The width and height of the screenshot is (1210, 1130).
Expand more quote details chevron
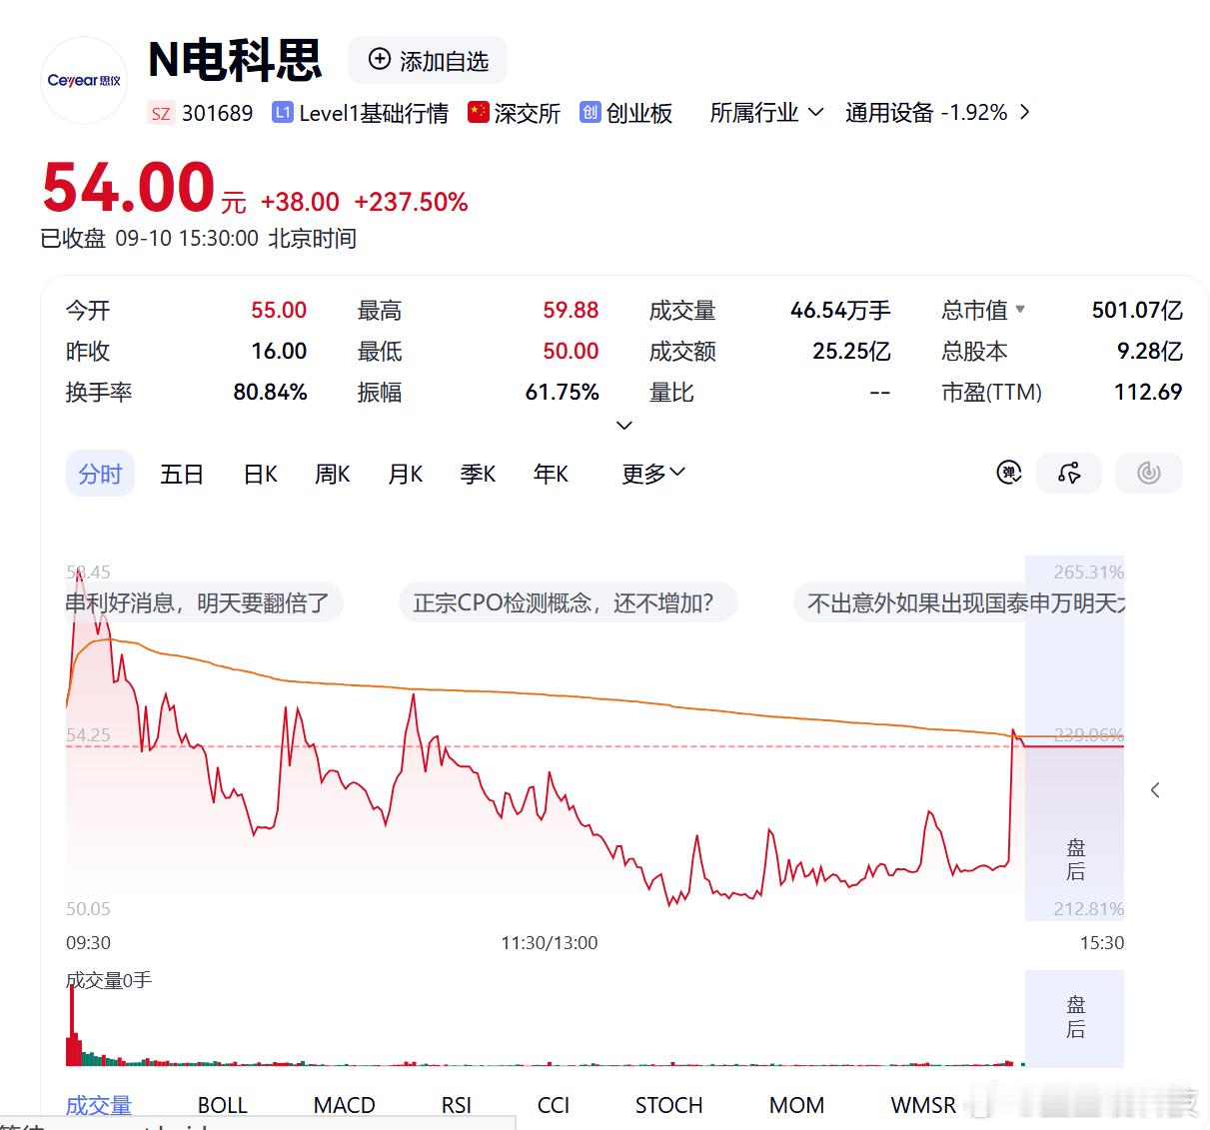click(624, 426)
